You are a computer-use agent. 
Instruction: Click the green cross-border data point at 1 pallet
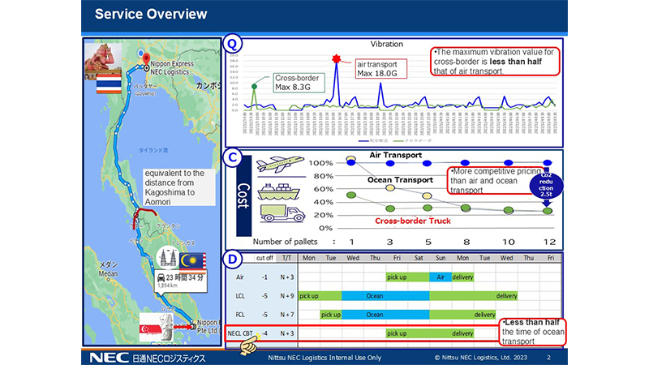pyautogui.click(x=351, y=195)
